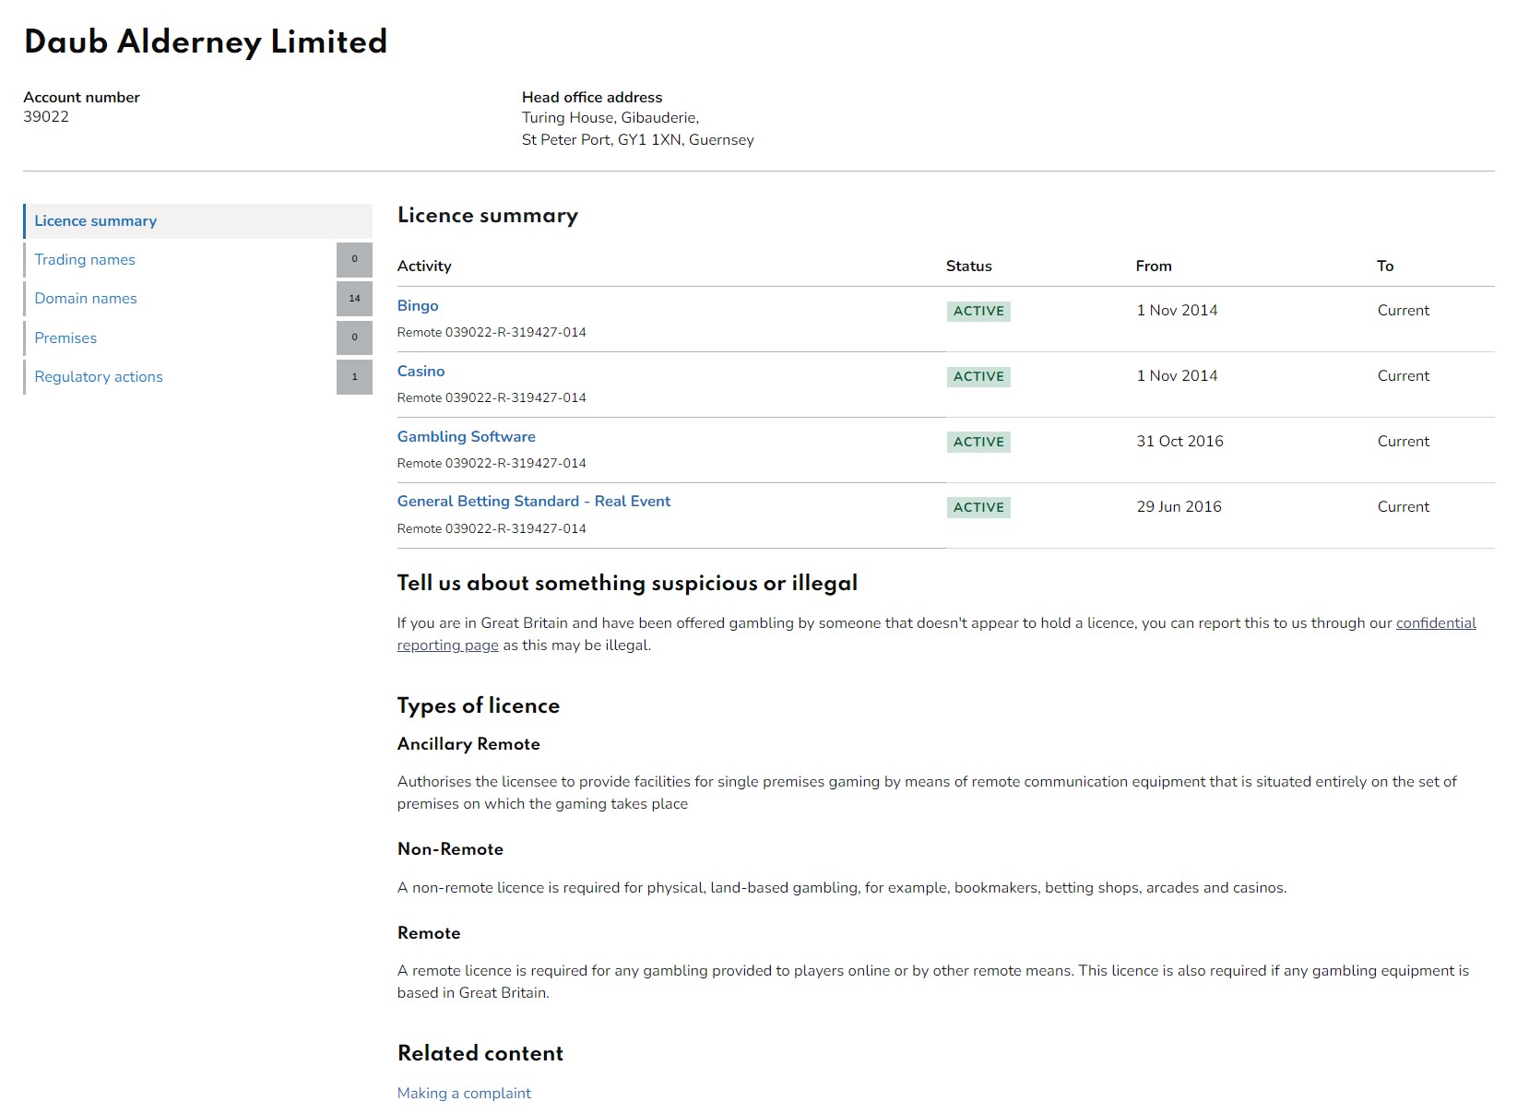Click remote licence number under General Betting Standard

tap(492, 529)
